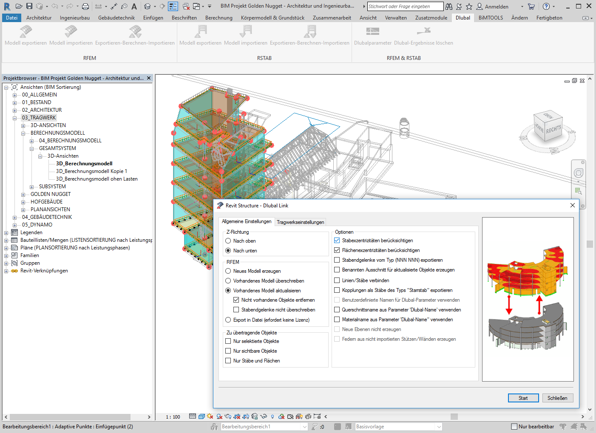This screenshot has height=433, width=596.
Task: Enable the Nur Stäbe und Flächen checkbox
Action: tap(228, 360)
